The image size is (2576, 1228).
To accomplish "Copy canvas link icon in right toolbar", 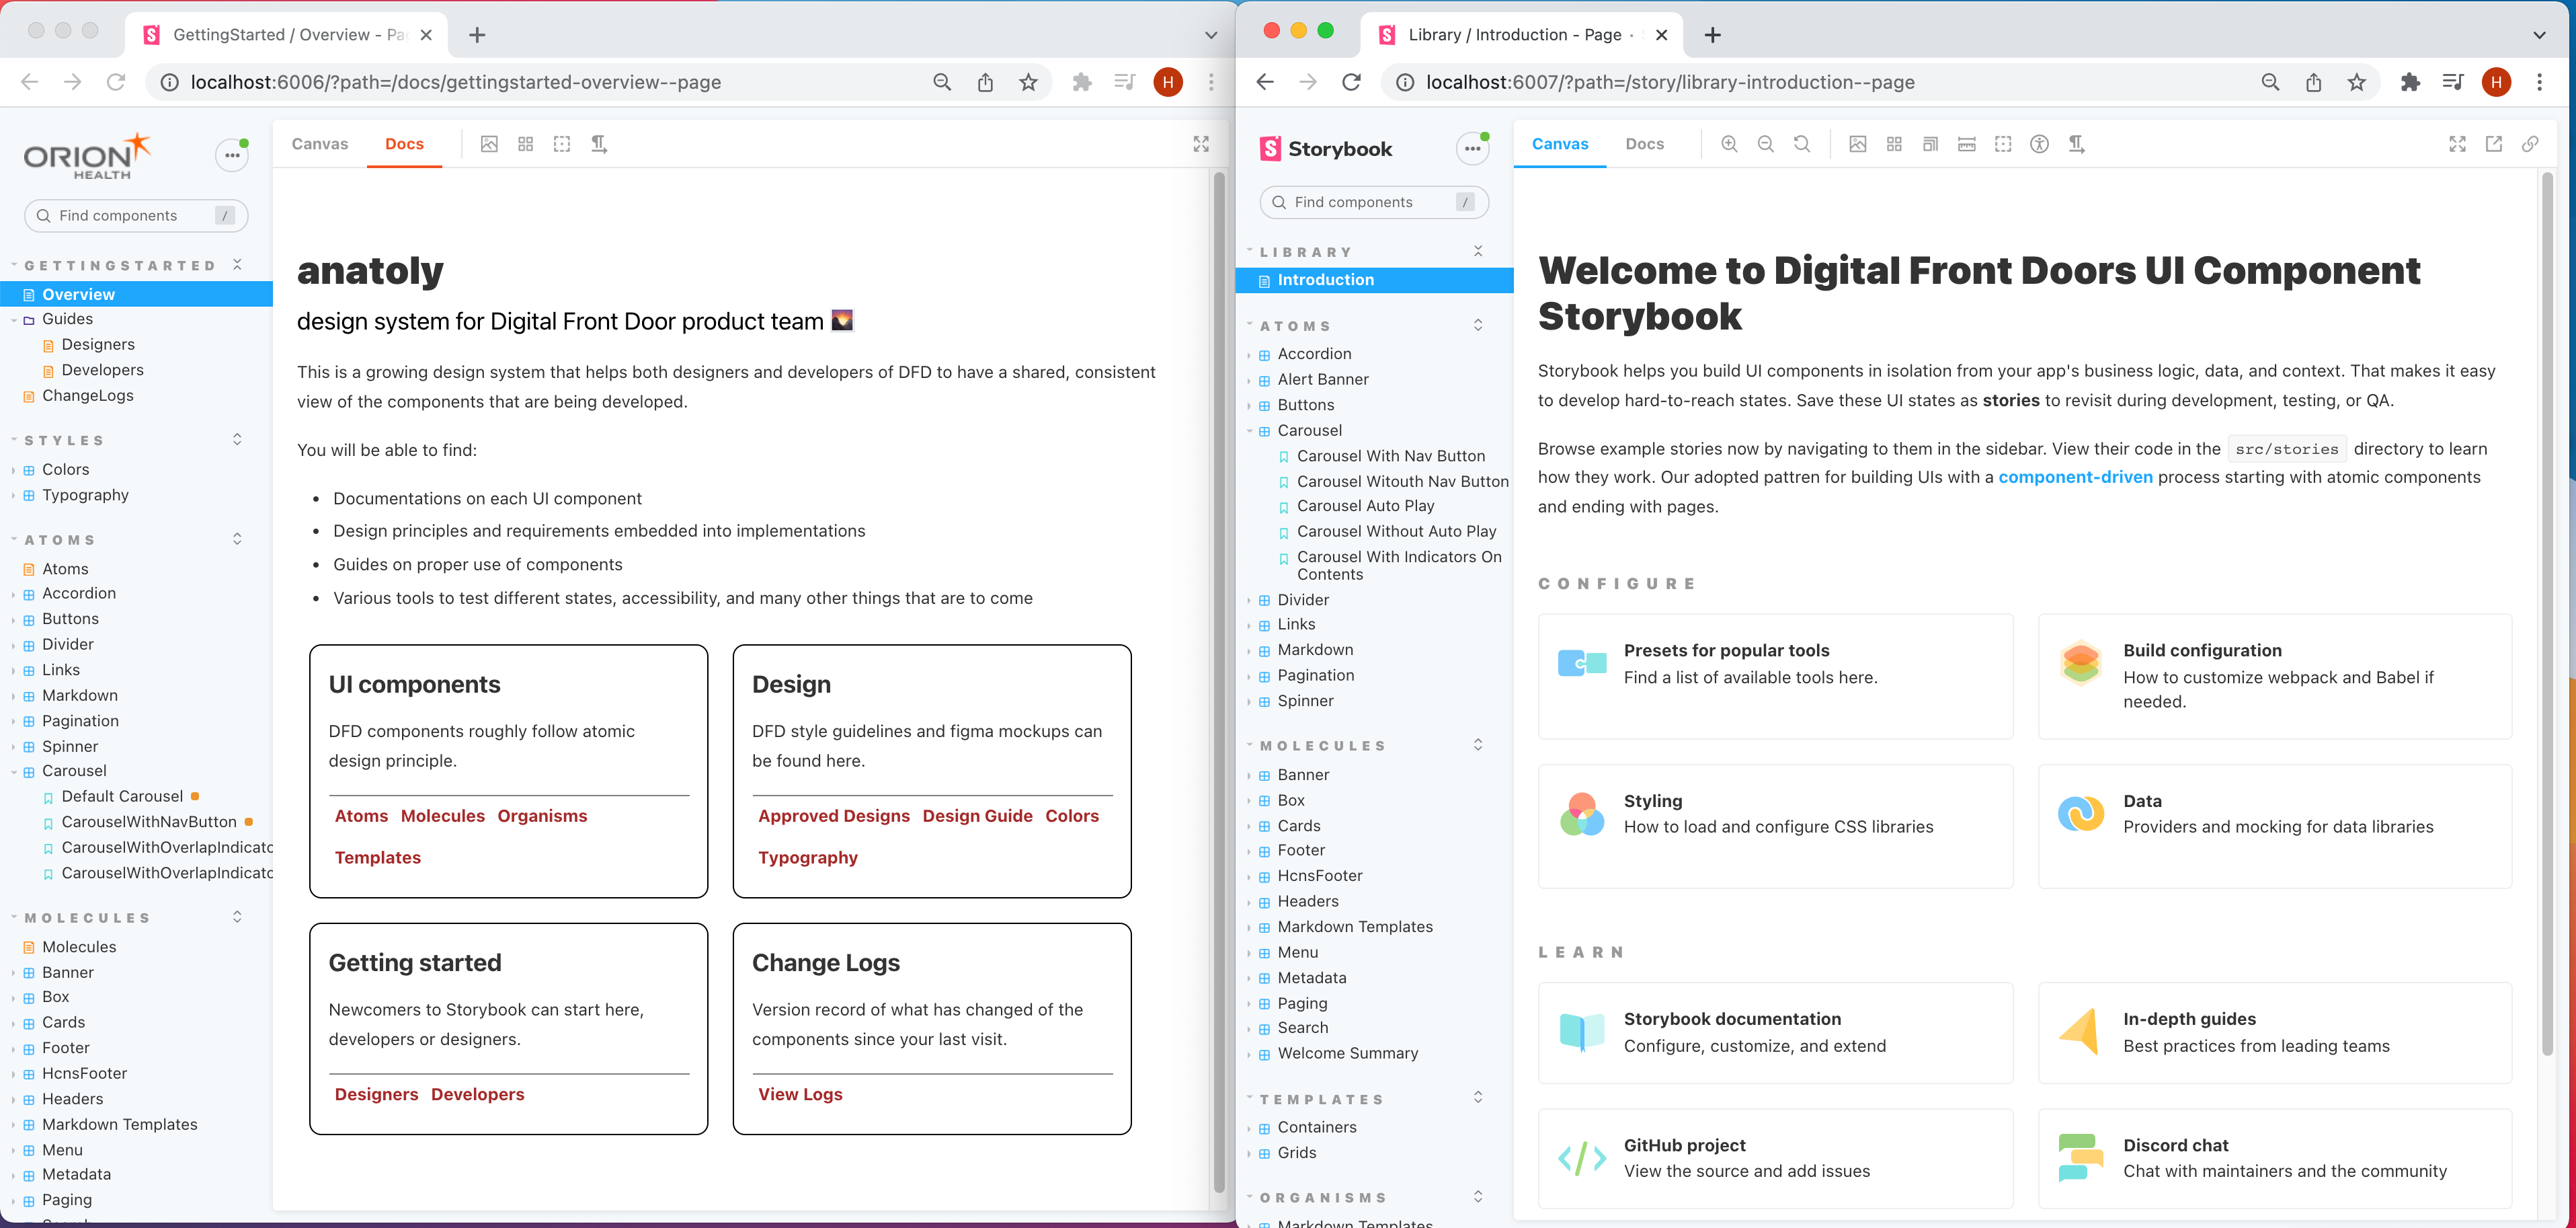I will pos(2530,144).
